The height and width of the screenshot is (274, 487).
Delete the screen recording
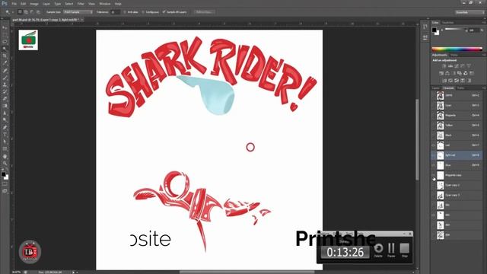click(x=378, y=250)
